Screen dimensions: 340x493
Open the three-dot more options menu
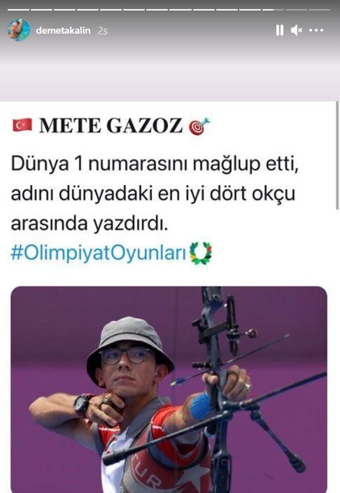(x=316, y=31)
